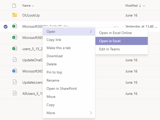Click the OULookUp folder icon
Image resolution: width=160 pixels, height=120 pixels.
pos(15,15)
